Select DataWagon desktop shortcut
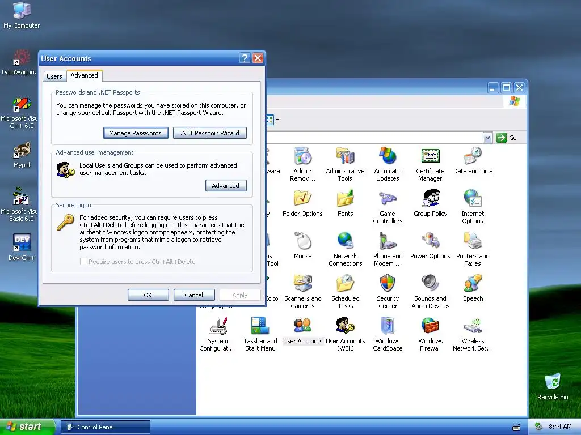This screenshot has width=581, height=435. pyautogui.click(x=19, y=62)
